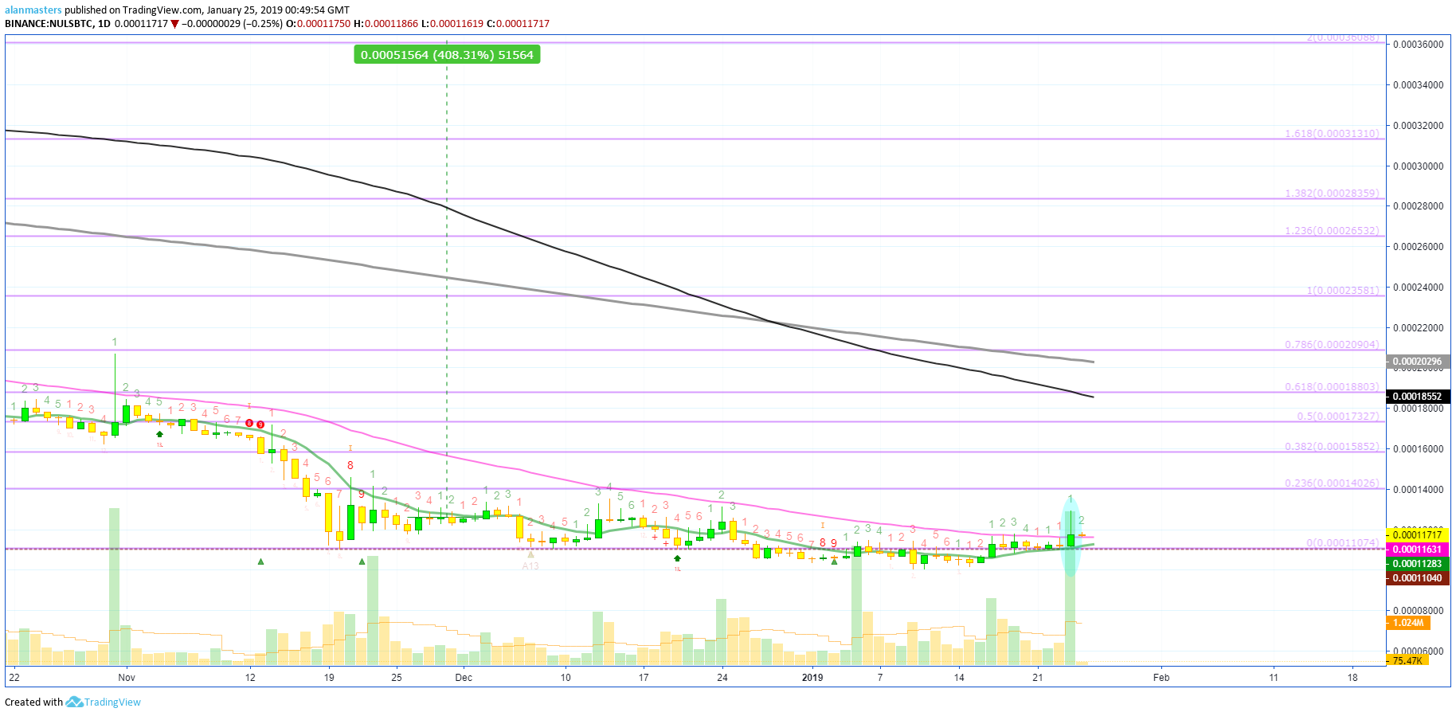This screenshot has height=716, width=1456.
Task: Click the '2019' date axis label
Action: point(812,678)
